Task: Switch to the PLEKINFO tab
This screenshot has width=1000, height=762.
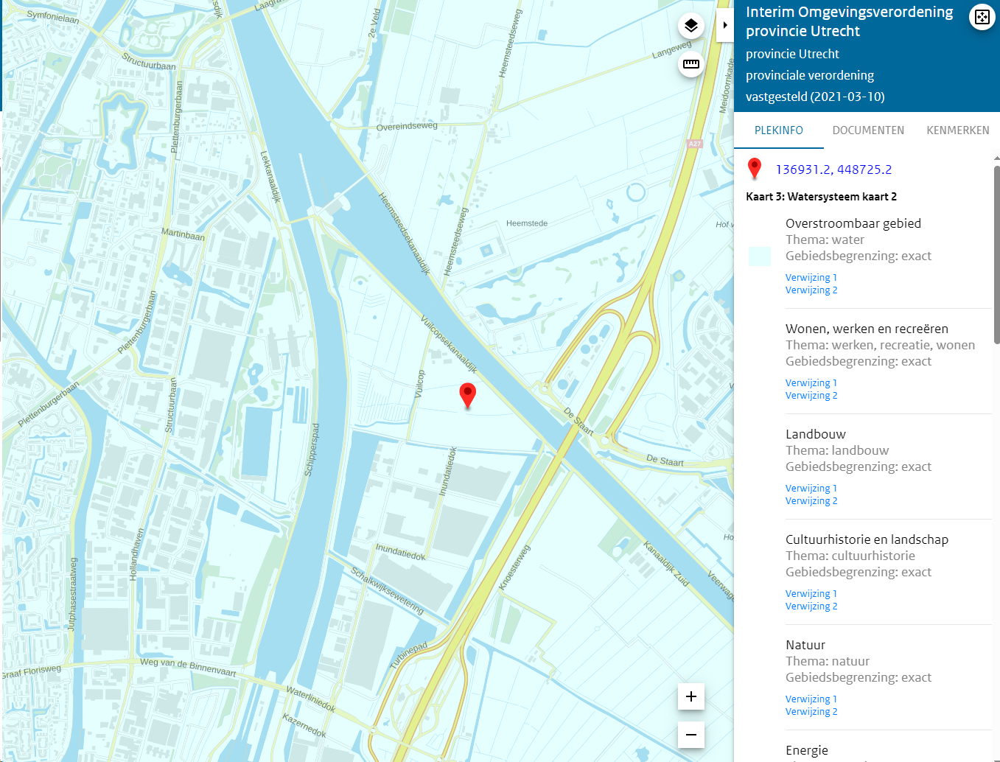Action: point(778,130)
